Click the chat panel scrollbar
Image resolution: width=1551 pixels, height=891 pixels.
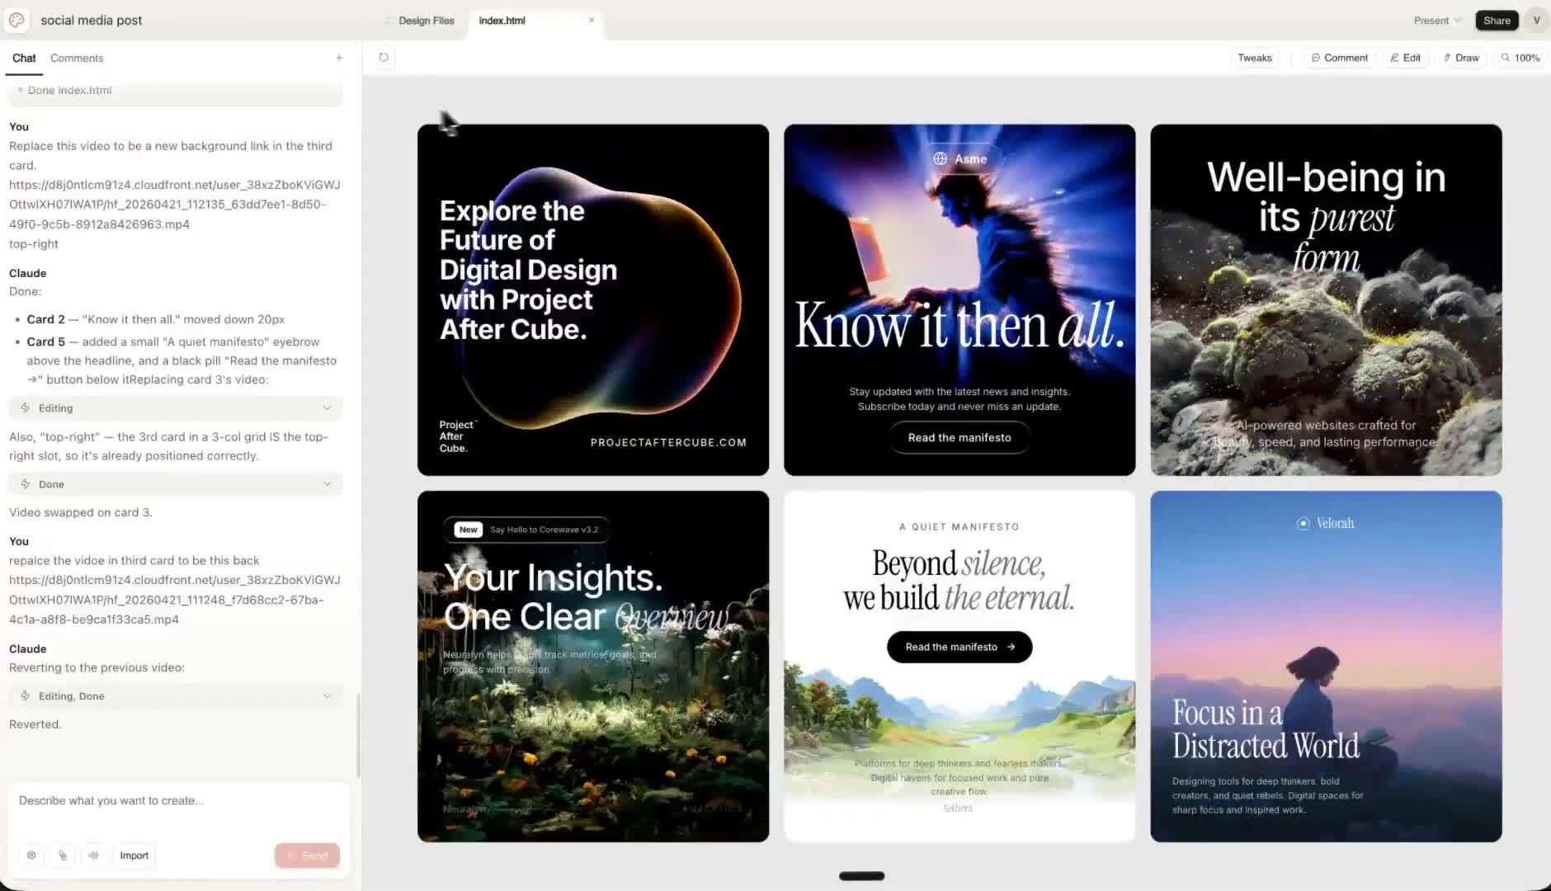point(358,734)
